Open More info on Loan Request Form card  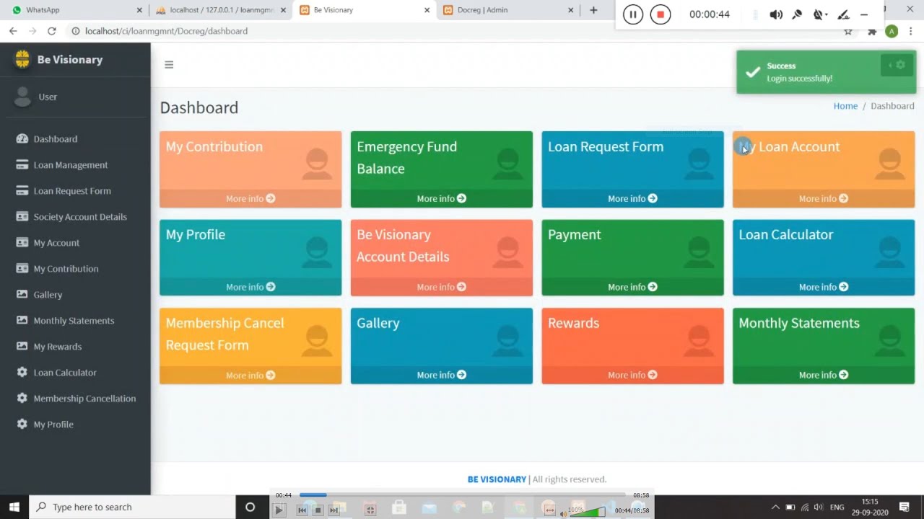[x=632, y=198]
